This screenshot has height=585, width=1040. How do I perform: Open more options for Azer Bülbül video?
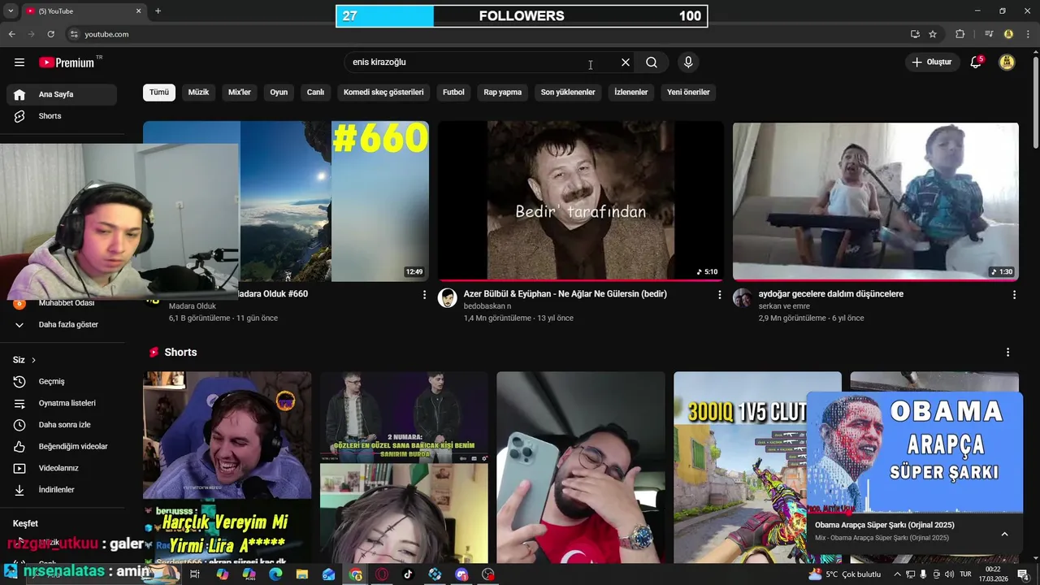pos(719,295)
